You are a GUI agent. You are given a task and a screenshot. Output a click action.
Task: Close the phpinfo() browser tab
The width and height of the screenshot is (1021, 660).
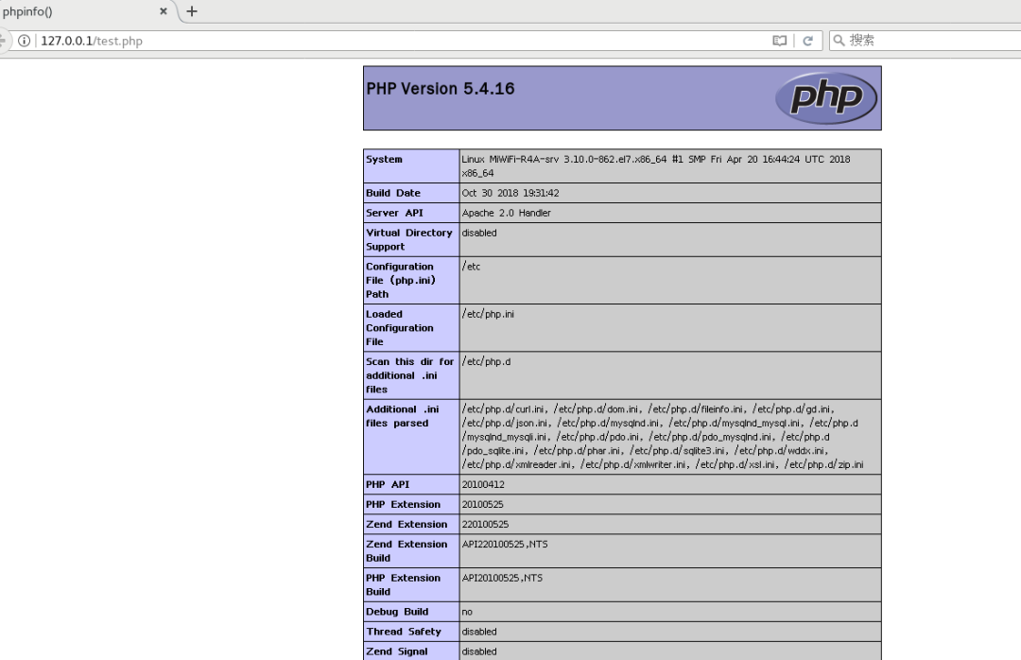pyautogui.click(x=164, y=11)
